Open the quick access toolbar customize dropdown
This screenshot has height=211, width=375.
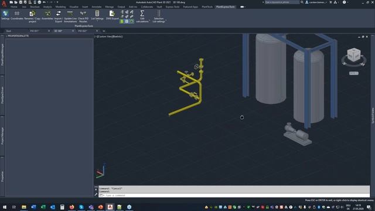point(57,2)
